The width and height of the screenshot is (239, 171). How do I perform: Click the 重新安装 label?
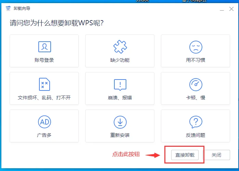click(x=120, y=135)
